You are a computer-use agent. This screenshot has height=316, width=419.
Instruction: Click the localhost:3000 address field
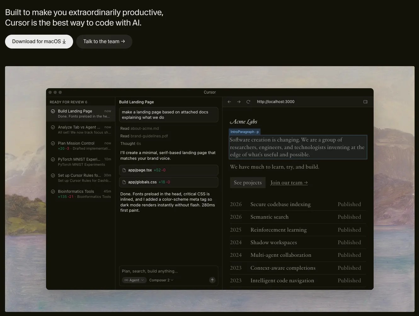click(x=276, y=102)
